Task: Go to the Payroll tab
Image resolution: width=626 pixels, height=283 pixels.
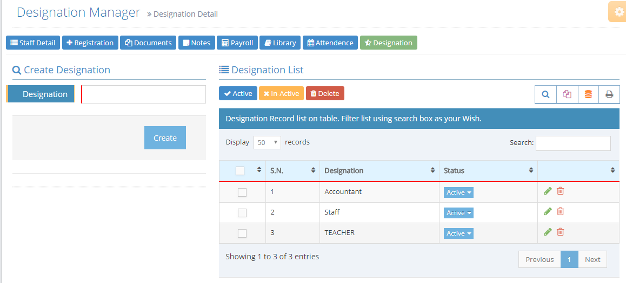Action: tap(237, 43)
